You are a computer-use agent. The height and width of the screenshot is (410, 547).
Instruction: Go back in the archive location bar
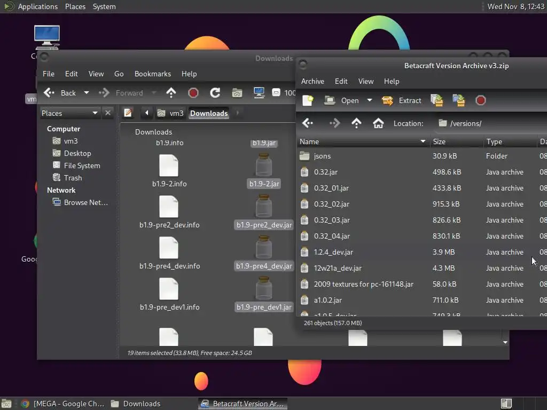click(308, 123)
